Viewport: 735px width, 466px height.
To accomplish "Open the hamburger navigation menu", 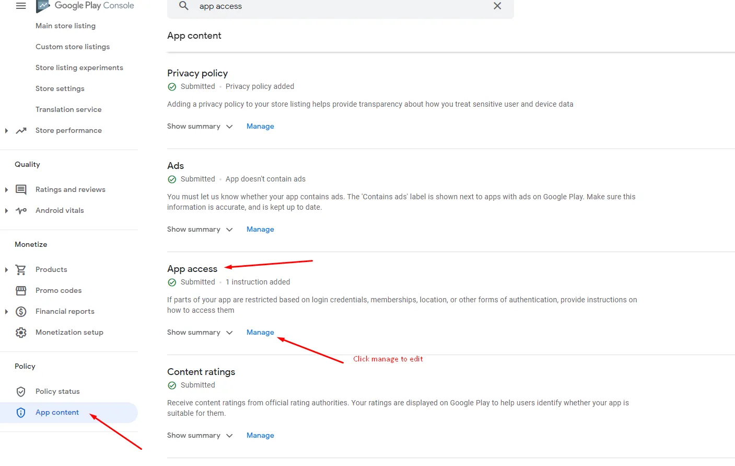I will tap(21, 6).
